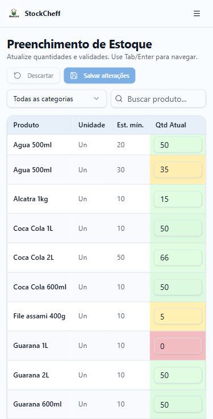
Task: Click the quantity input for Coca Cola 2L
Action: [x=178, y=258]
